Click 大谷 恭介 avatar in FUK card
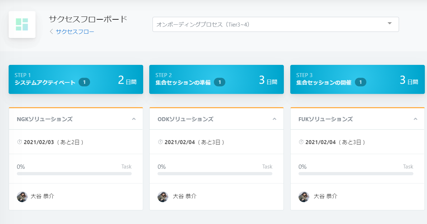The width and height of the screenshot is (427, 224). click(x=304, y=196)
